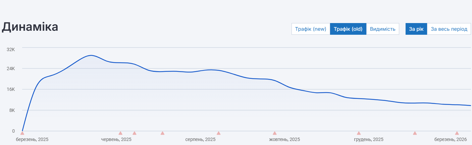Click triangle marker above березень, 2026 label

457,133
